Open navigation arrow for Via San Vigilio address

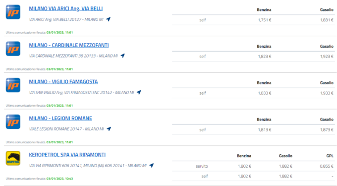pyautogui.click(x=139, y=92)
